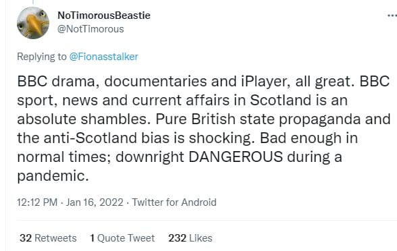397x251 pixels.
Task: Open the @Fionasstalker mention link
Action: click(103, 57)
